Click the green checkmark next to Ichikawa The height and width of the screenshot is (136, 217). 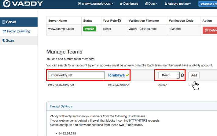tap(127, 75)
